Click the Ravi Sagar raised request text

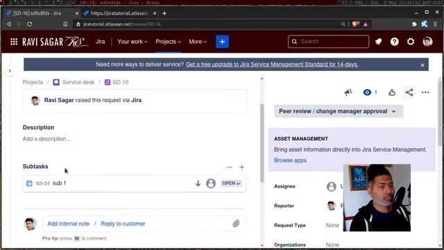(93, 100)
